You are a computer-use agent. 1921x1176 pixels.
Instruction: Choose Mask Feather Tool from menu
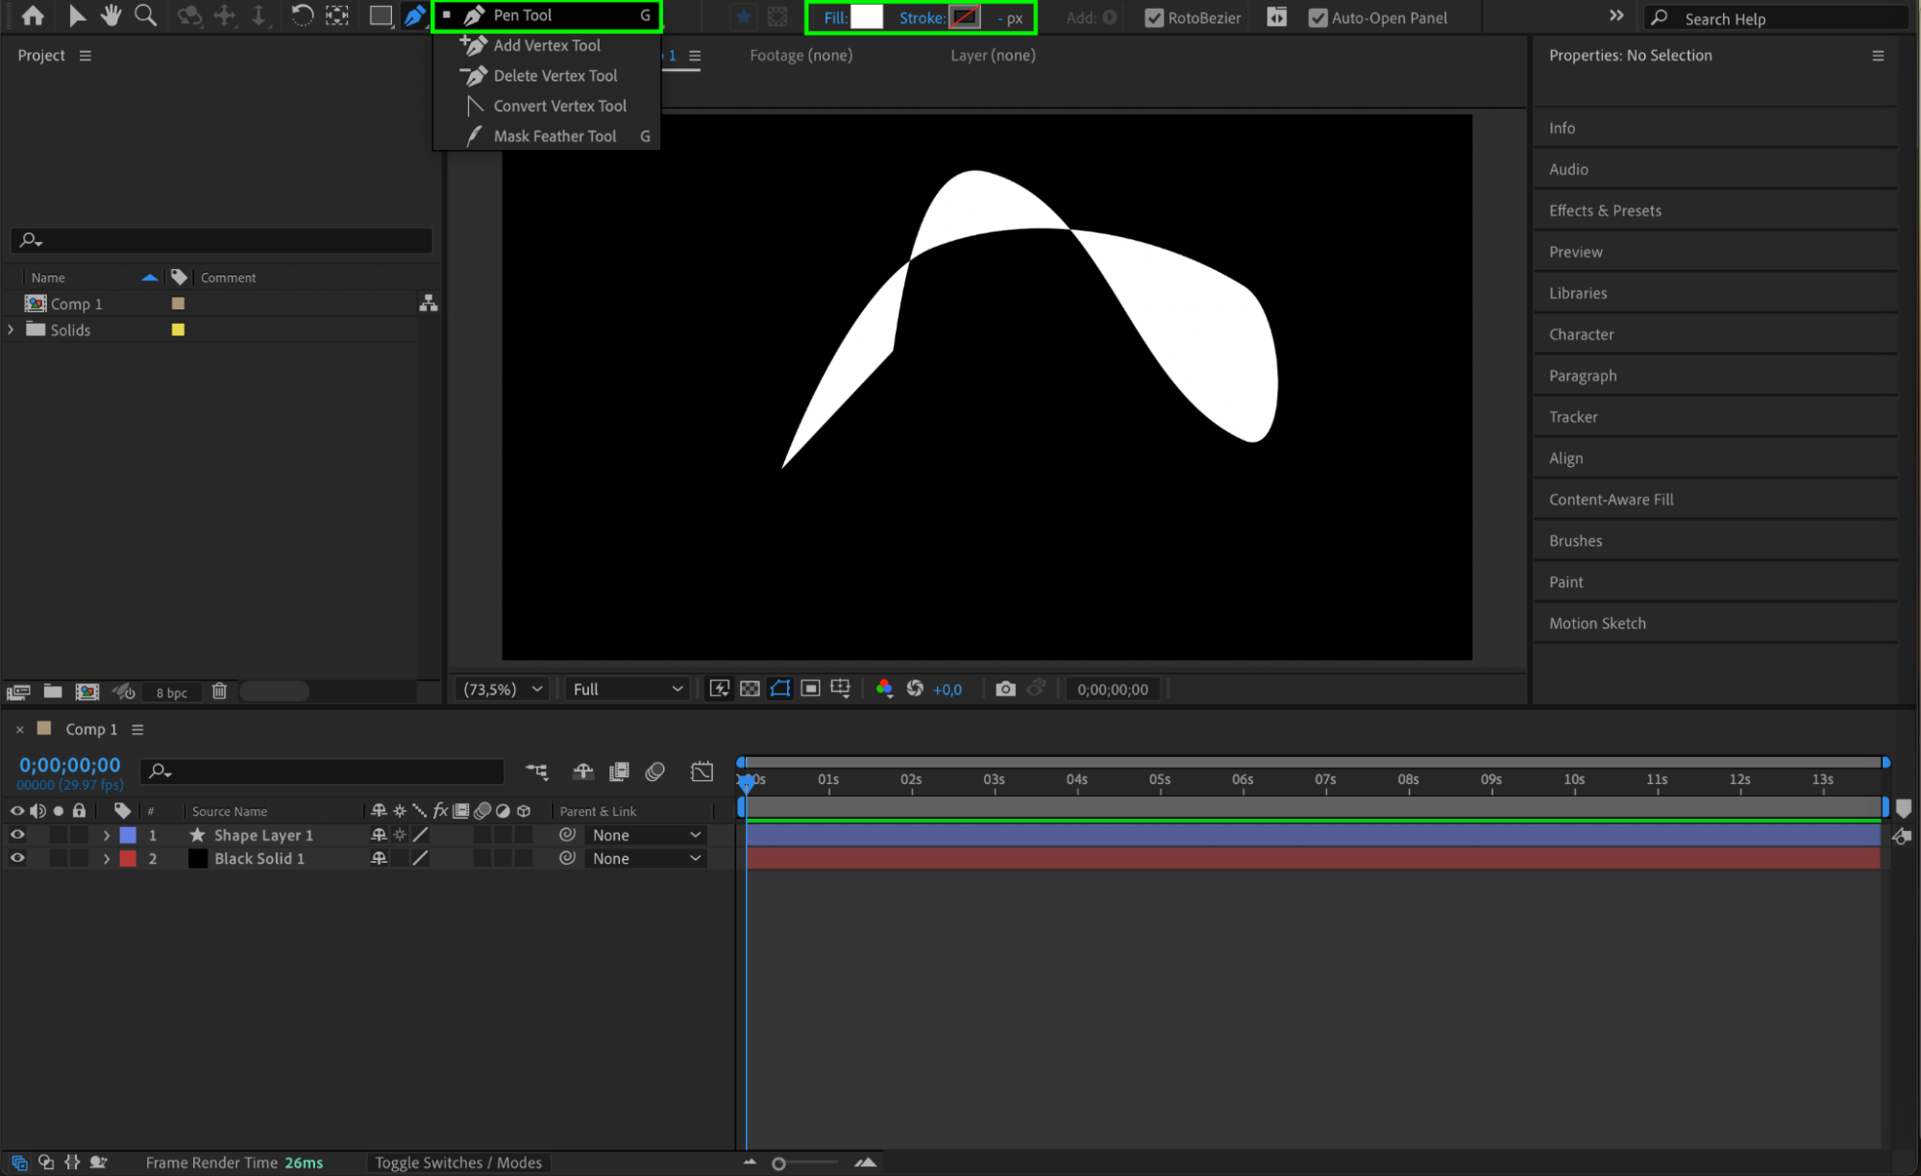tap(554, 136)
